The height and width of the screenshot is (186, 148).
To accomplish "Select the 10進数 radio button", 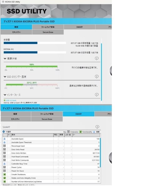I will [3, 132].
